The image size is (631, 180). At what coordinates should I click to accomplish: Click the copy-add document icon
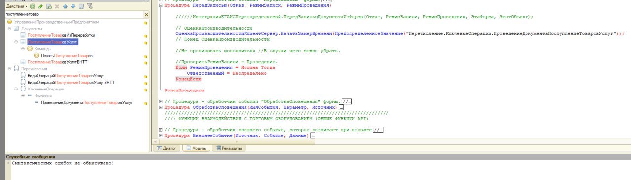(49, 6)
